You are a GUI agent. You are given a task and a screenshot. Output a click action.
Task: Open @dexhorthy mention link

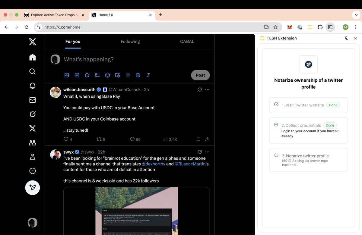(x=153, y=164)
